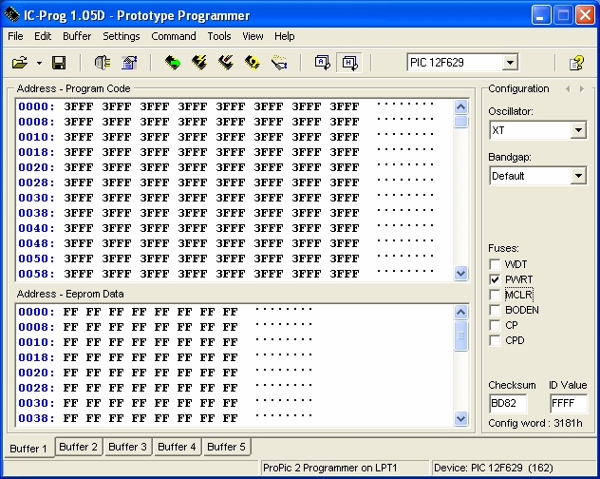Image resolution: width=600 pixels, height=479 pixels.
Task: Expand the Oscillator XT dropdown
Action: 578,130
